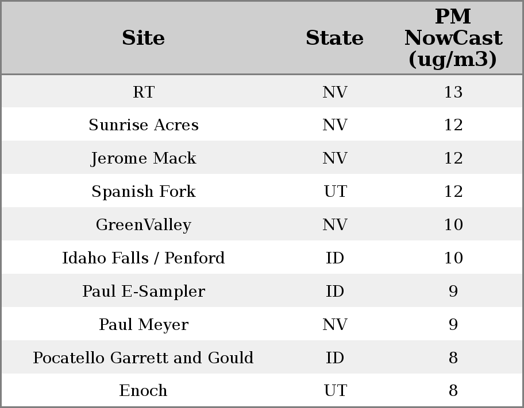Click the PM value 13 for RT
Image resolution: width=524 pixels, height=408 pixels.
pyautogui.click(x=453, y=92)
